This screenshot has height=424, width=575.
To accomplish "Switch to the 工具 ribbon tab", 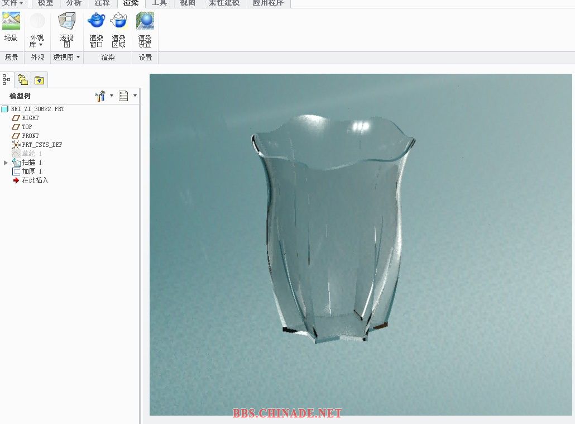I will (159, 3).
